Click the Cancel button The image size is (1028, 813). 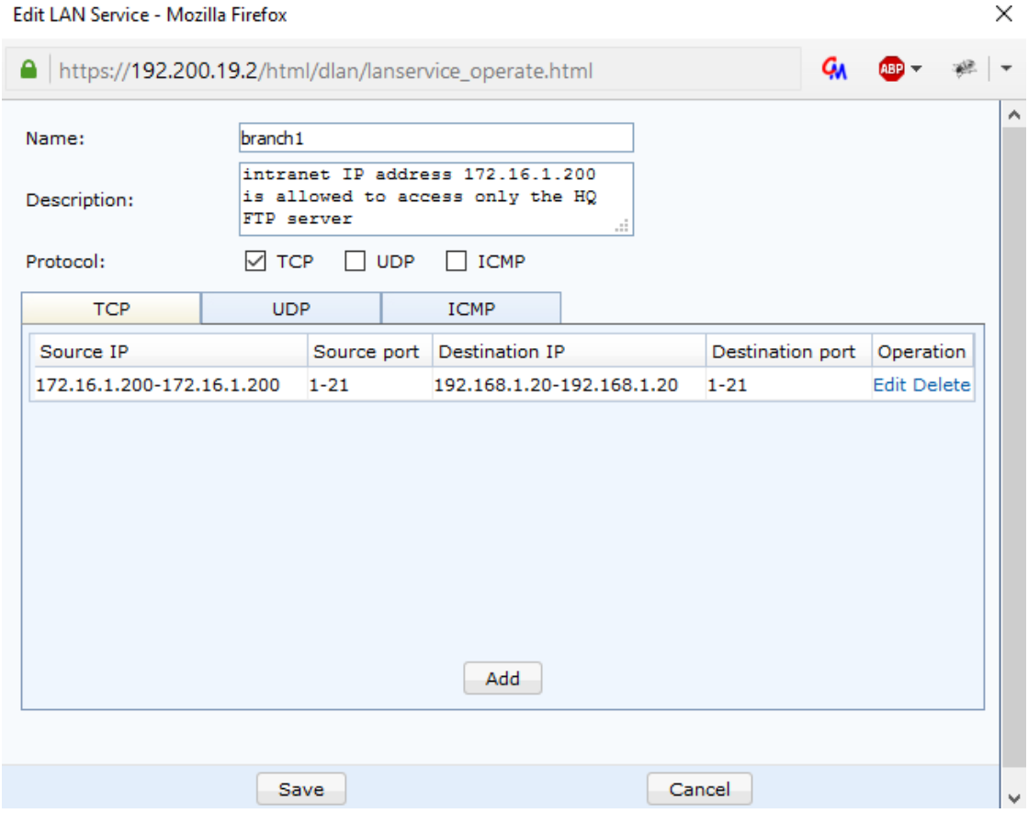699,789
